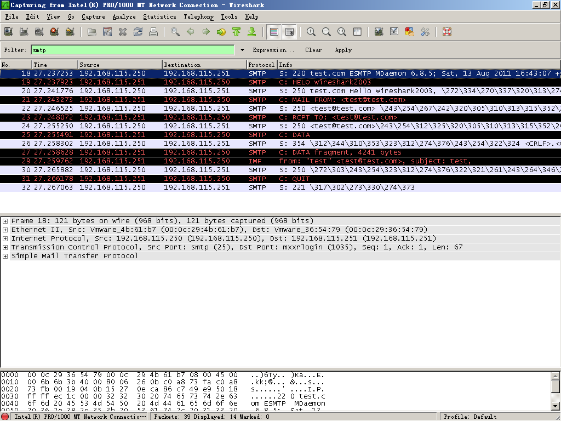Open the Telephony menu
This screenshot has width=561, height=421.
pyautogui.click(x=198, y=17)
